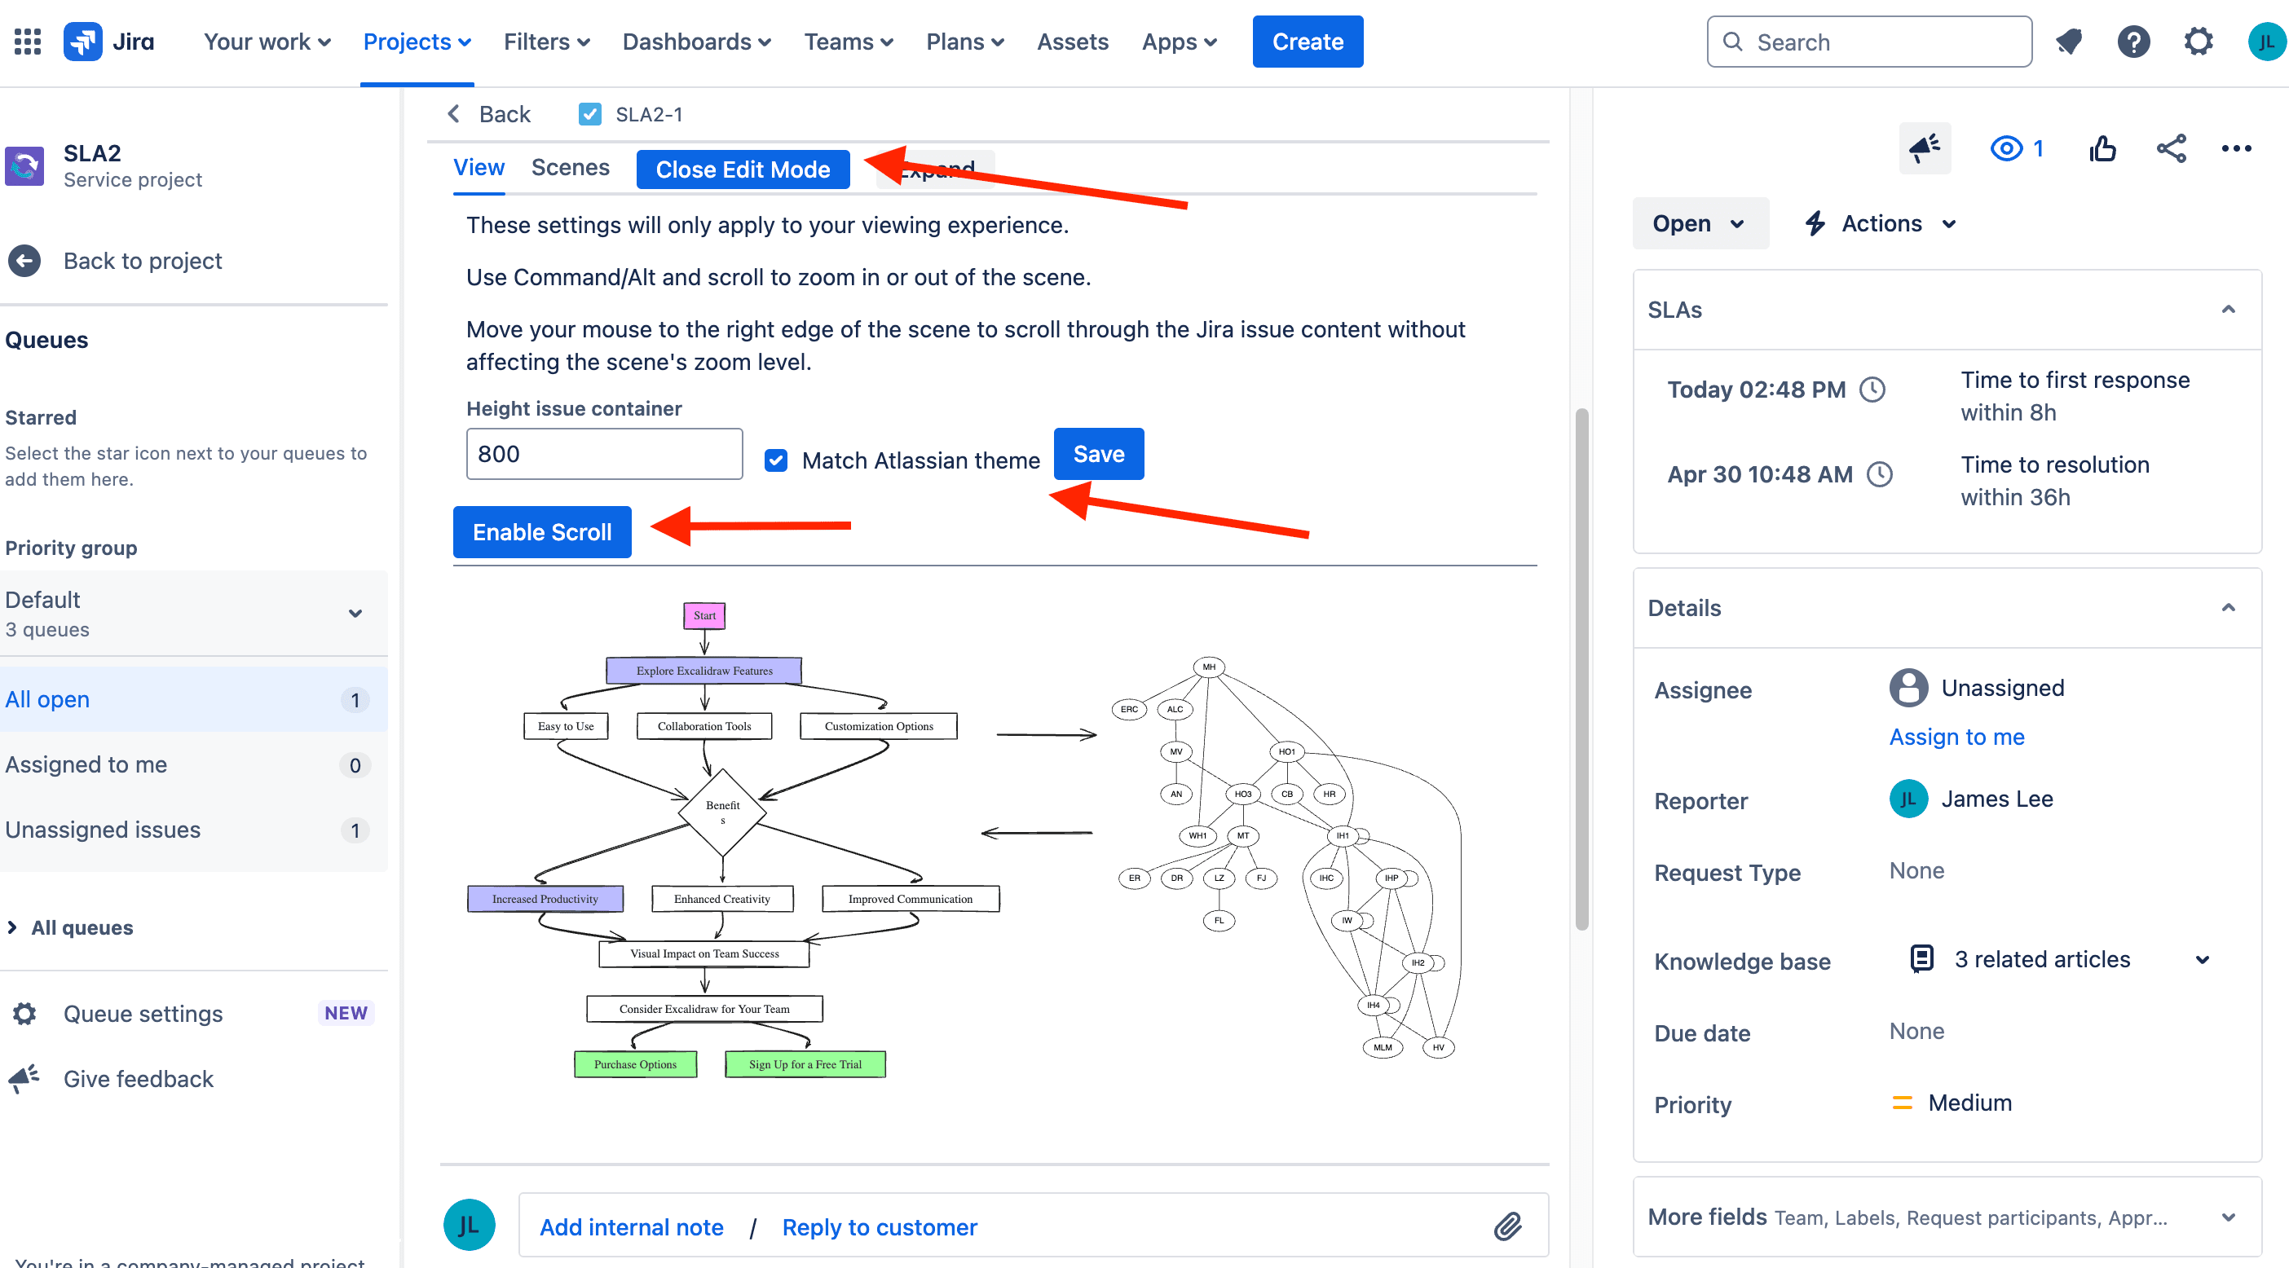The image size is (2289, 1268).
Task: Select the Unassigned issues queue
Action: pyautogui.click(x=194, y=829)
